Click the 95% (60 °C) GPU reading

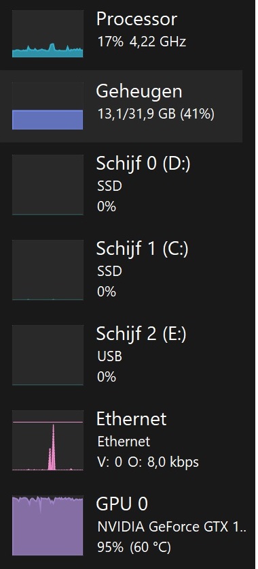point(134,547)
